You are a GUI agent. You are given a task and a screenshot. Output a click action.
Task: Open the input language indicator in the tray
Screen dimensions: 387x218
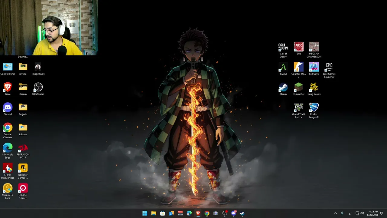[350, 213]
